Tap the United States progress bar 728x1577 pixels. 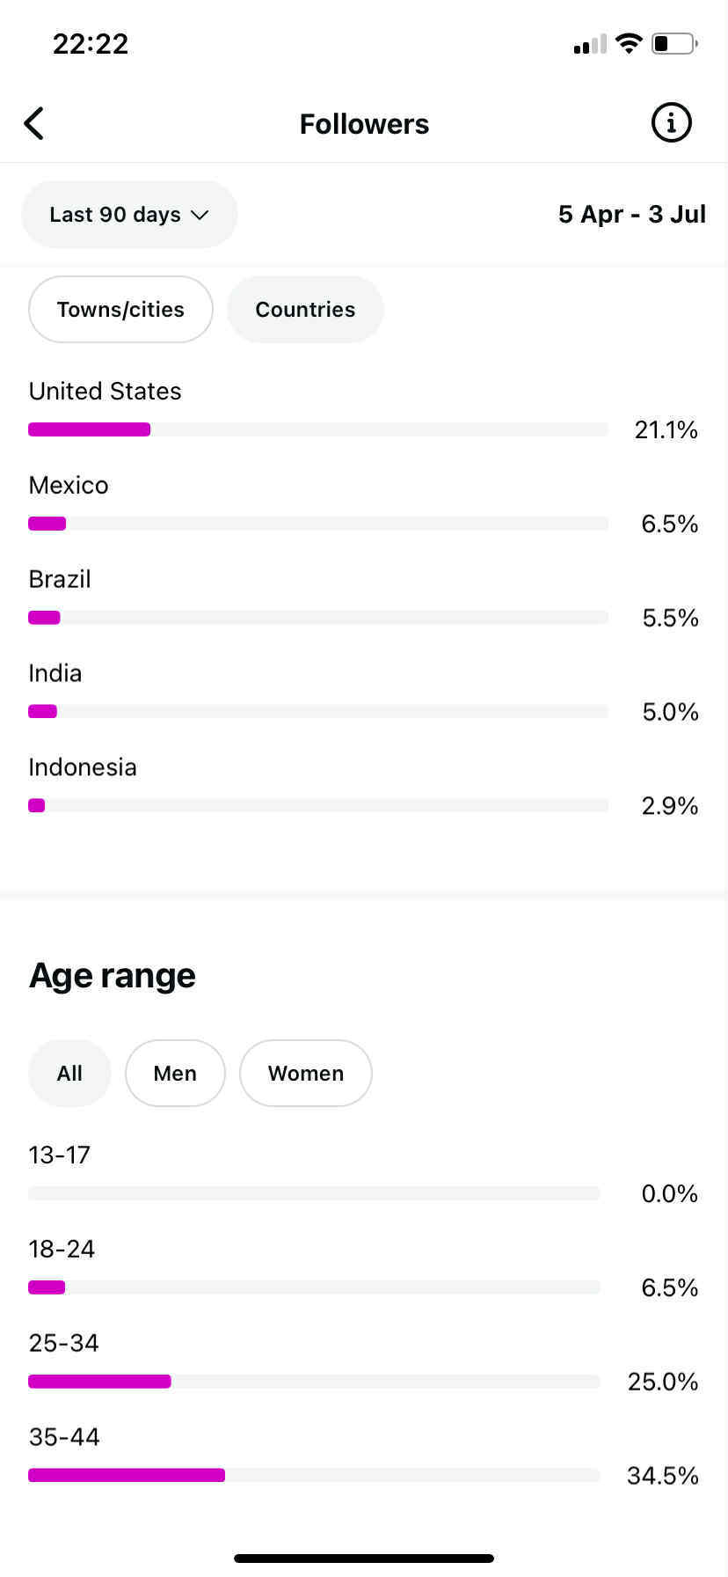coord(317,429)
